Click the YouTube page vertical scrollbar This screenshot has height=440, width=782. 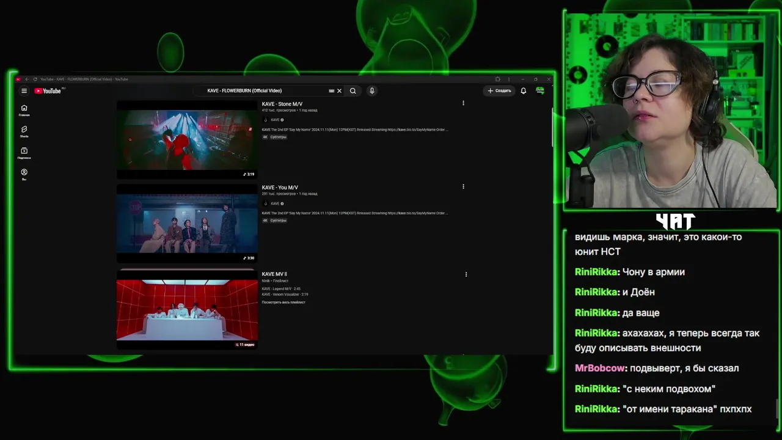[552, 128]
